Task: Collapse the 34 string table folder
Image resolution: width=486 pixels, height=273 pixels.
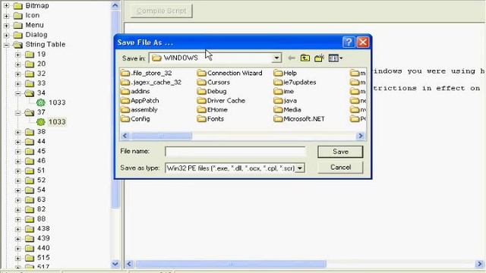Action: coord(18,93)
